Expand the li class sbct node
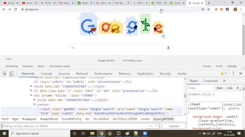The width and height of the screenshot is (245, 137). click(31, 91)
